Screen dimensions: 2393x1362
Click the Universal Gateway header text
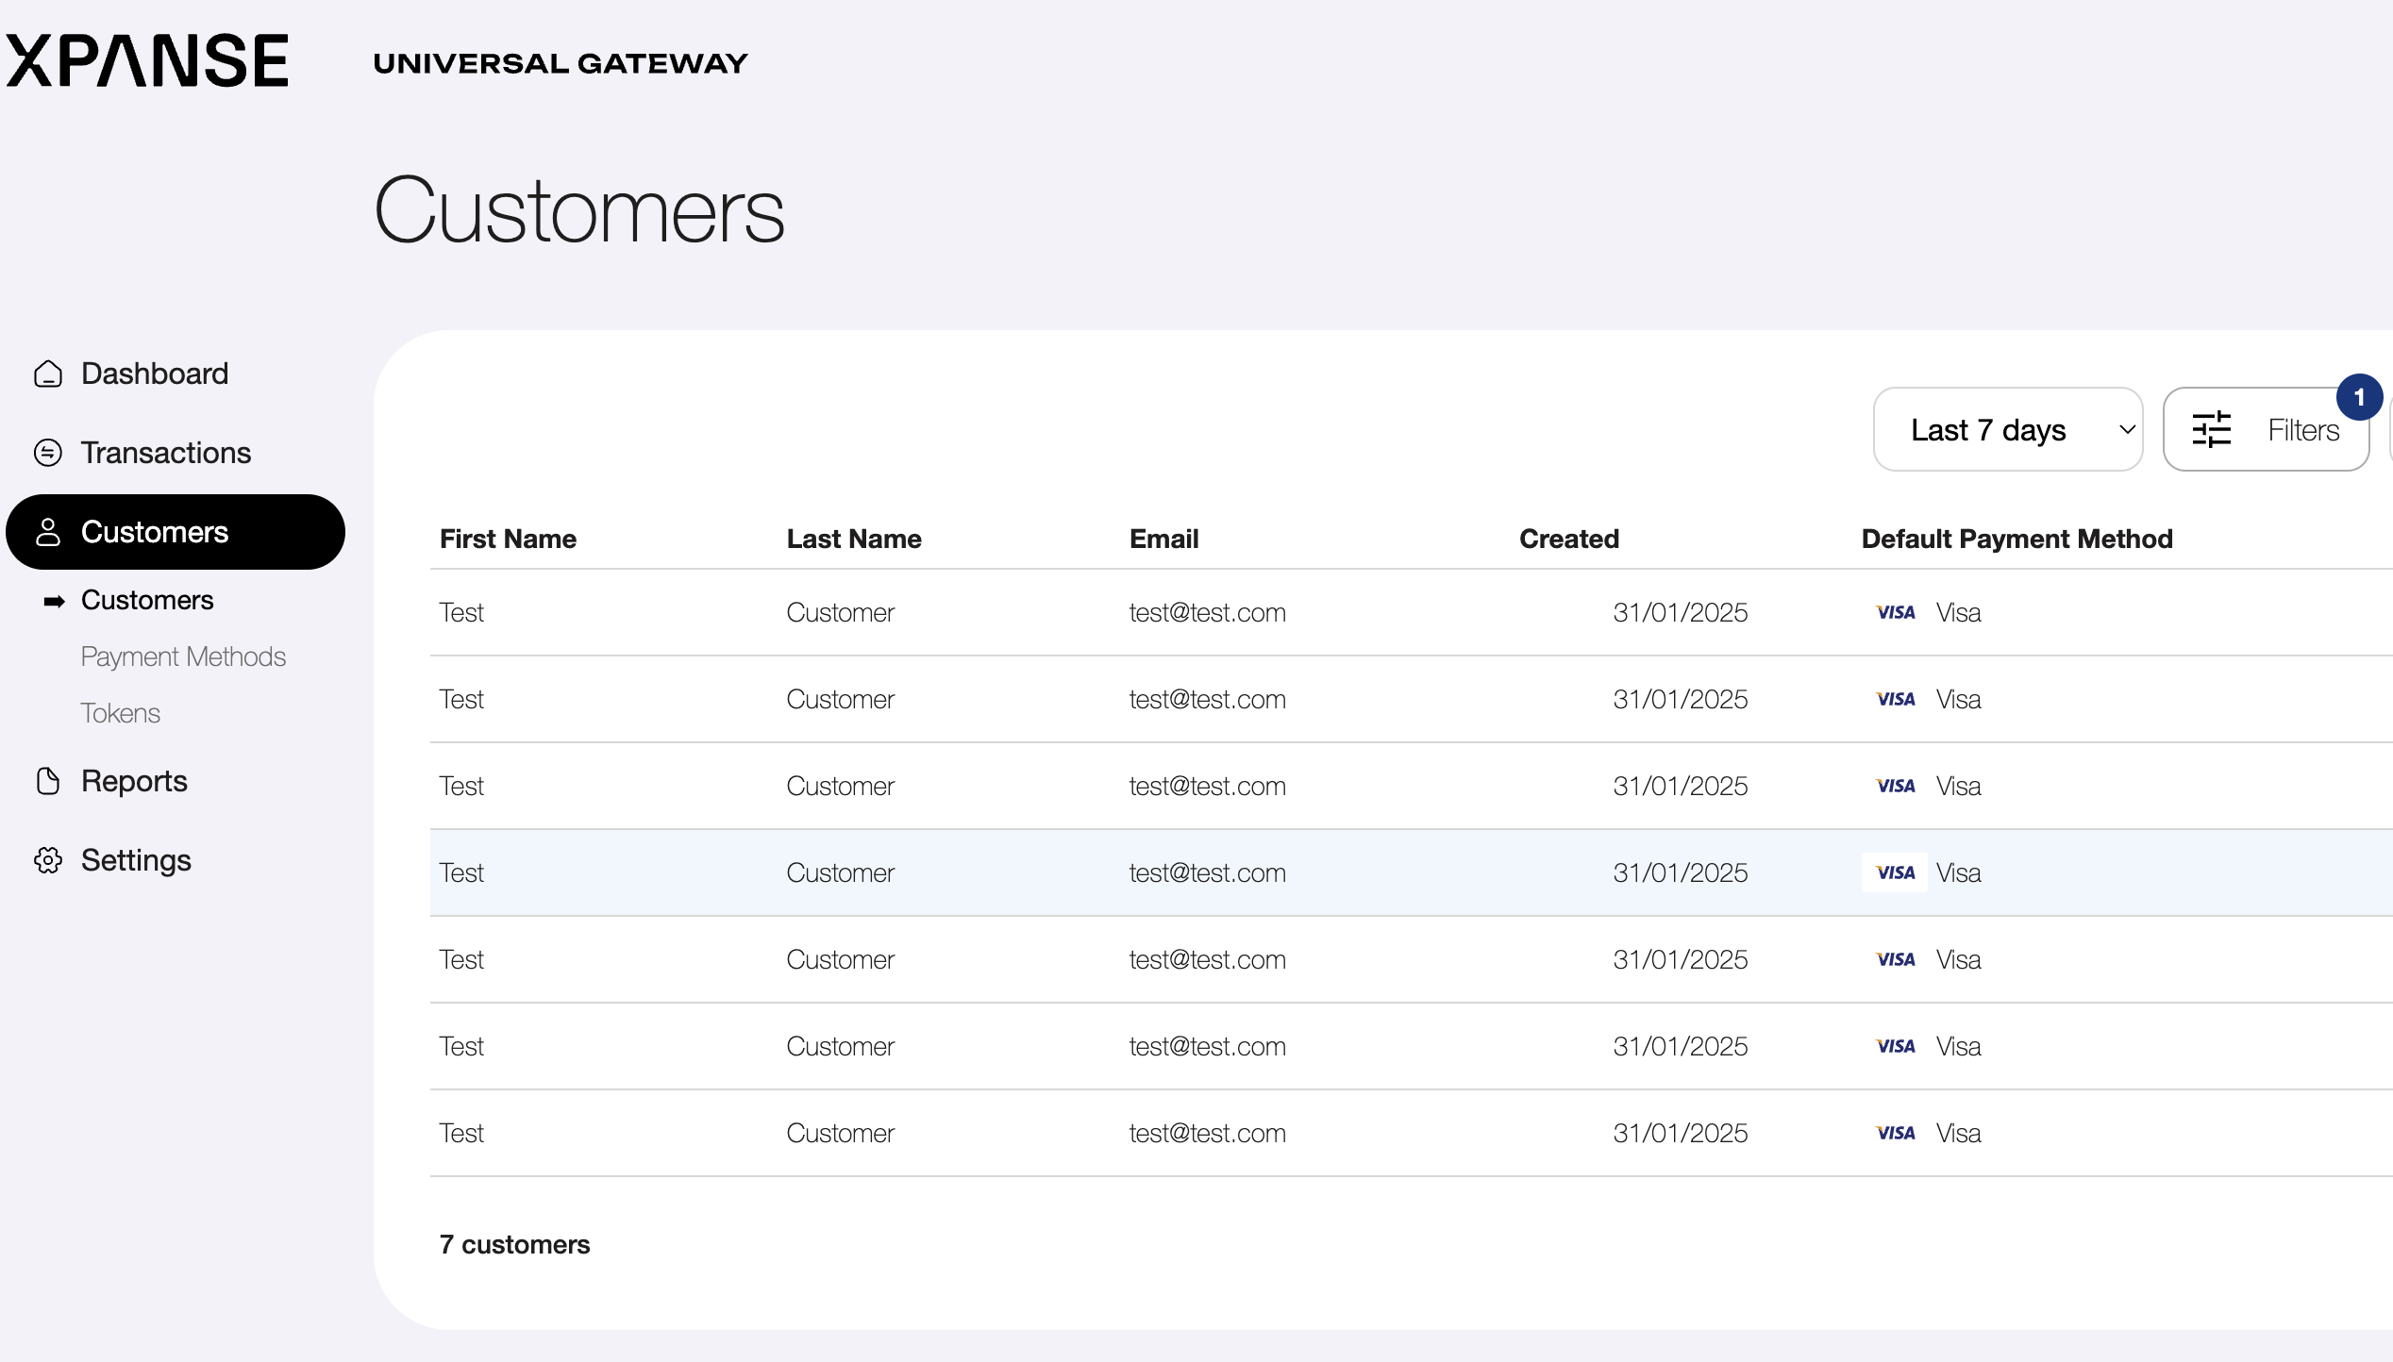click(561, 63)
